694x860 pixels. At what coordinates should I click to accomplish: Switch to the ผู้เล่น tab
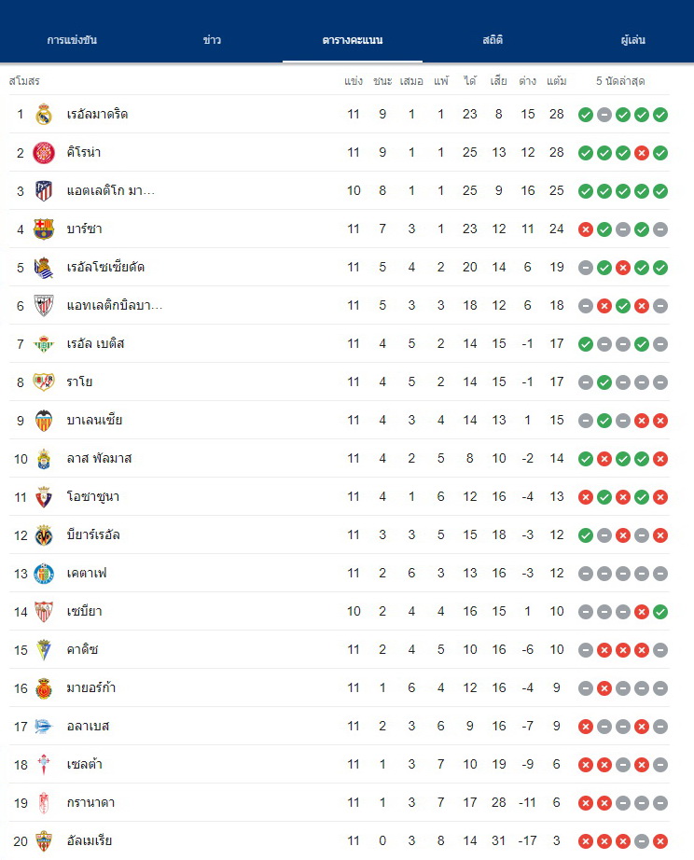(633, 39)
